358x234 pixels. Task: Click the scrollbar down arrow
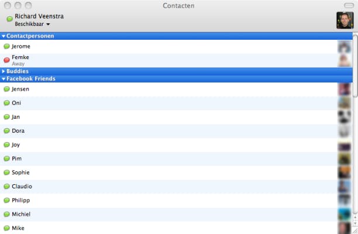[x=355, y=223]
